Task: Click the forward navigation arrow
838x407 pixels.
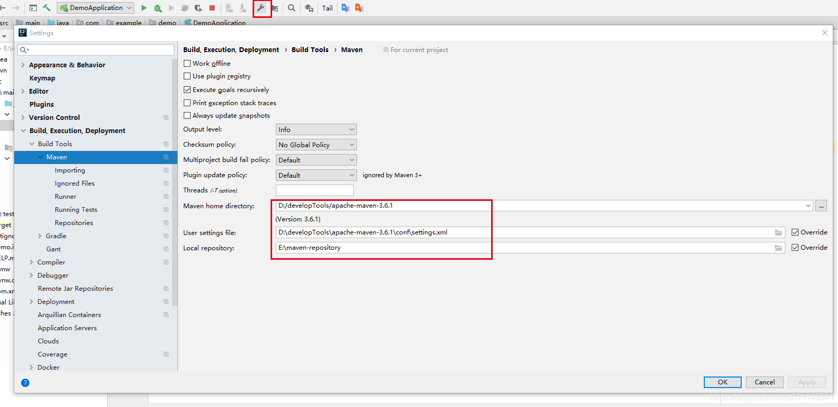Action: point(16,8)
